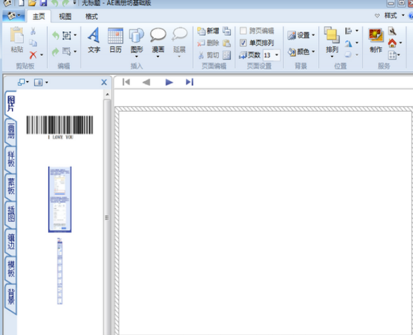Click the undo arrow icon
Image resolution: width=413 pixels, height=335 pixels.
click(x=55, y=35)
